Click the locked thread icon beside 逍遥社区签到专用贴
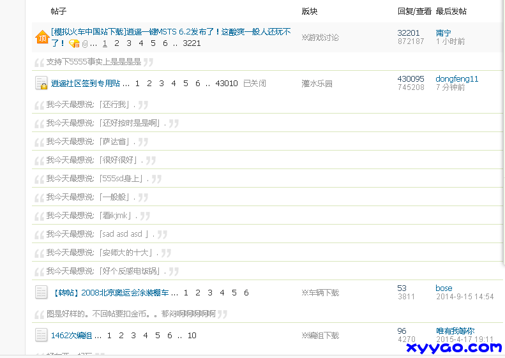Image resolution: width=505 pixels, height=358 pixels. [41, 84]
